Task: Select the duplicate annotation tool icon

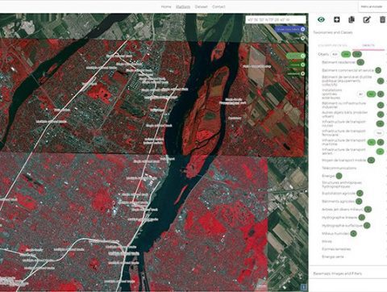Action: point(352,19)
